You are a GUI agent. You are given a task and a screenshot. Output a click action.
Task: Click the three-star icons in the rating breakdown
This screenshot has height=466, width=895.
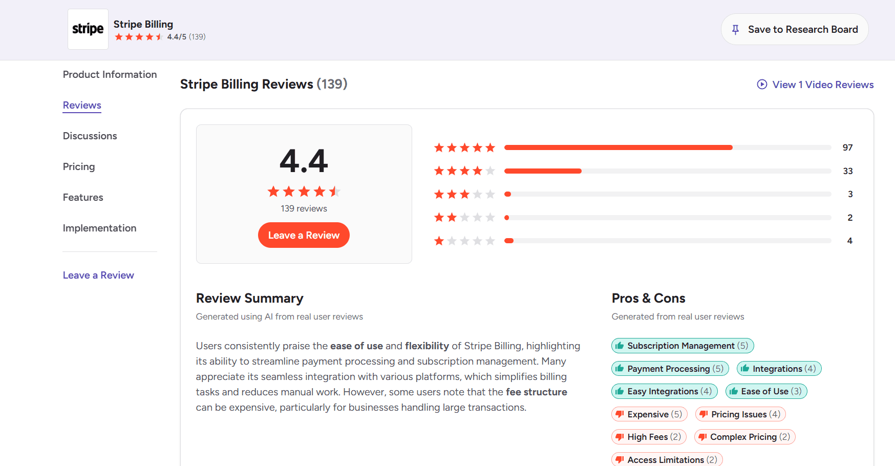click(464, 194)
